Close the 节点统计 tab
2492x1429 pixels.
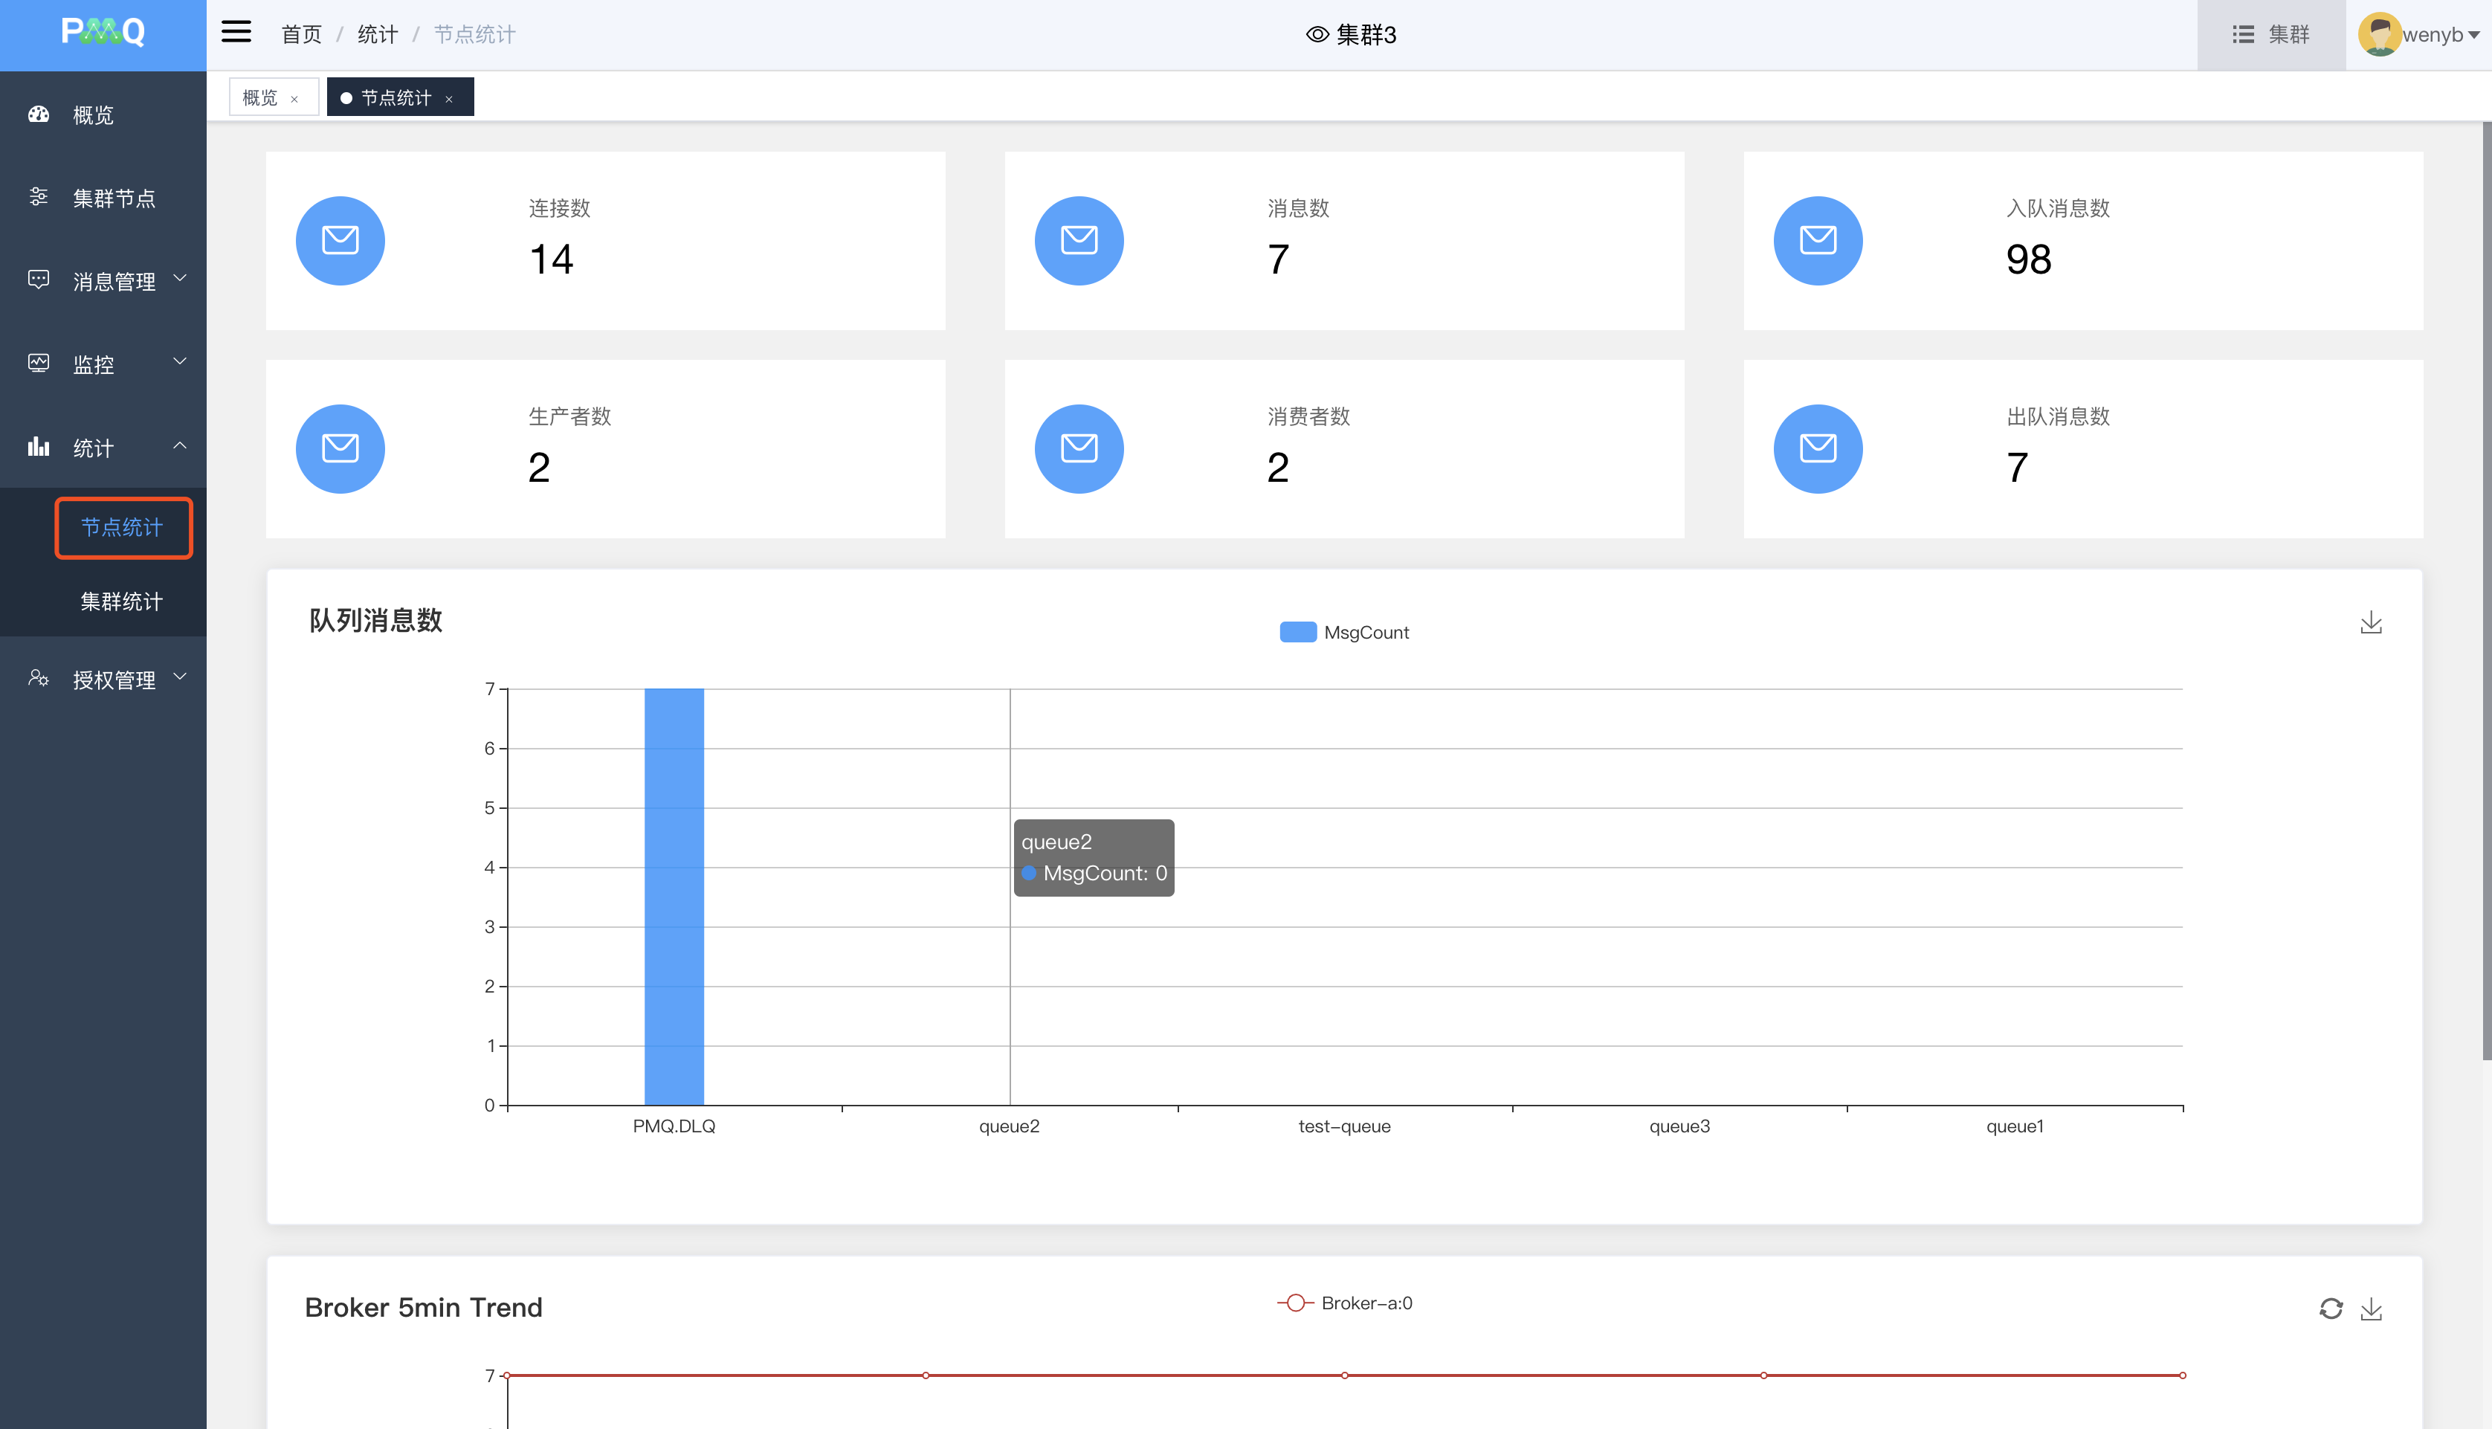(x=449, y=99)
